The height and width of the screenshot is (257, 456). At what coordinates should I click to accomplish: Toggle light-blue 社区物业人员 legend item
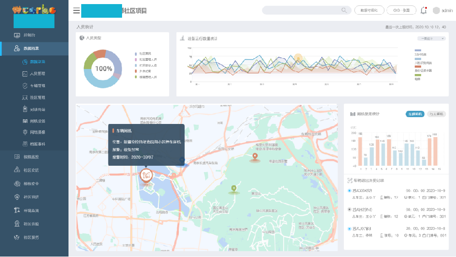(146, 65)
